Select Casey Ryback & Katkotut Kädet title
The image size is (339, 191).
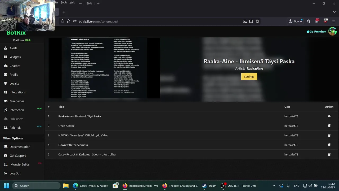[87, 154]
